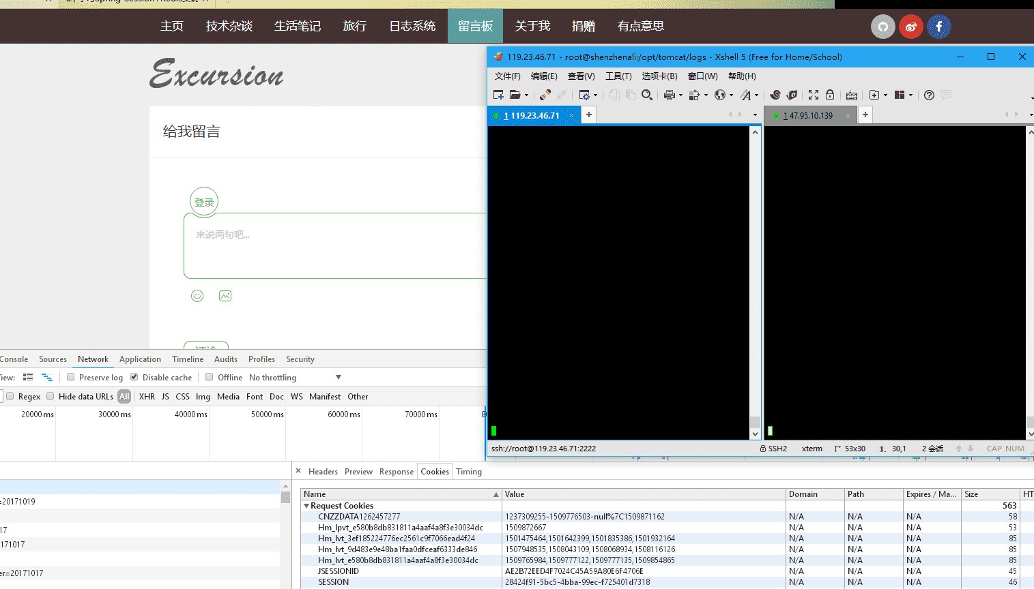Viewport: 1034px width, 589px height.
Task: Switch to the Headers tab
Action: 323,472
